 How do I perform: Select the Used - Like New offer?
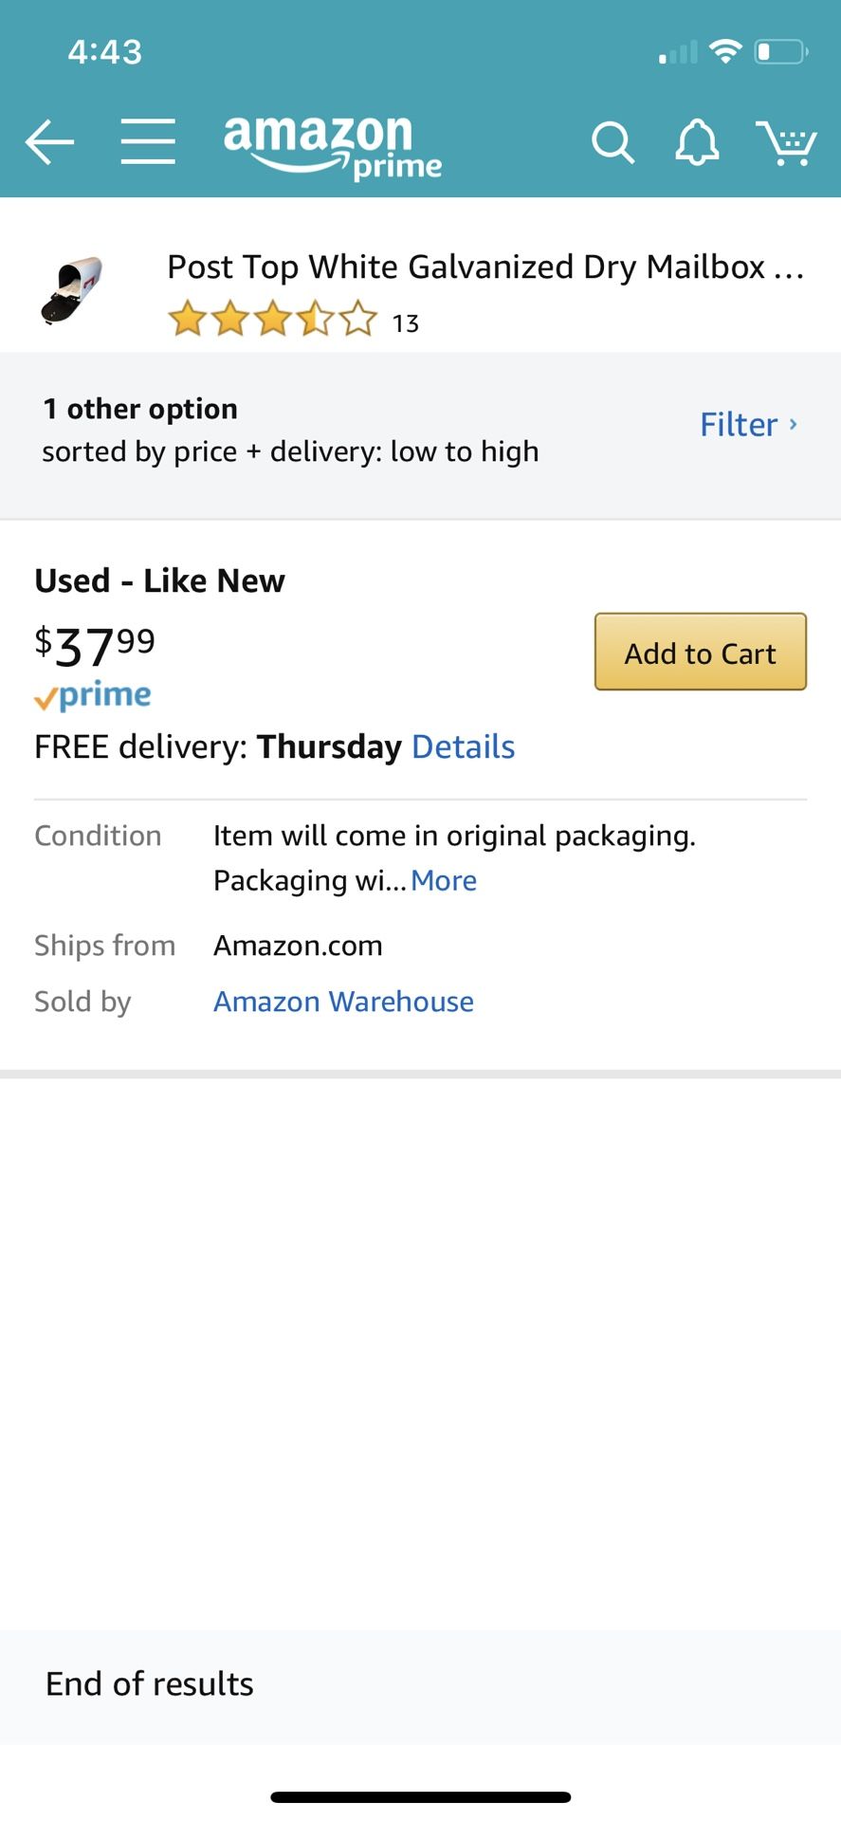click(159, 580)
